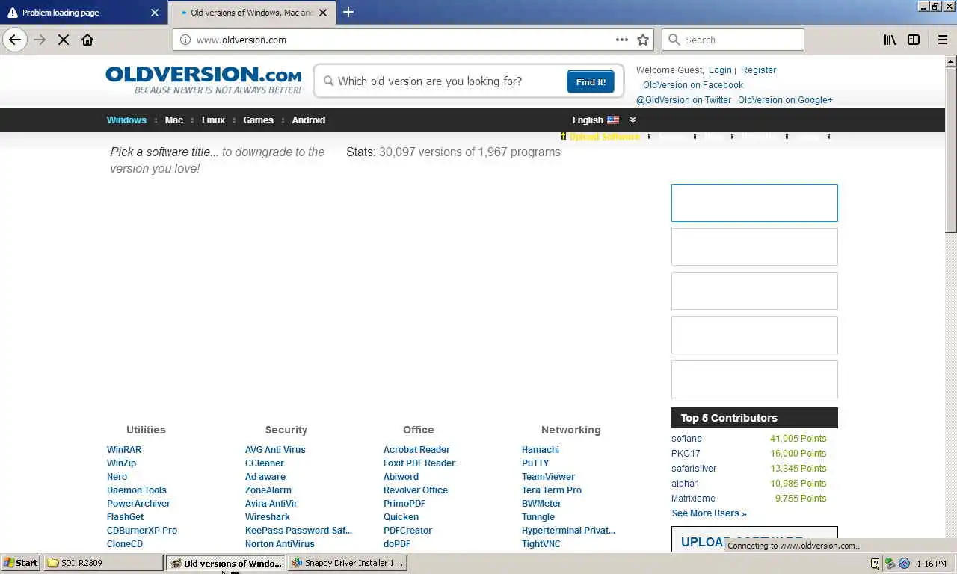
Task: Click the blue compass tray icon
Action: [904, 563]
